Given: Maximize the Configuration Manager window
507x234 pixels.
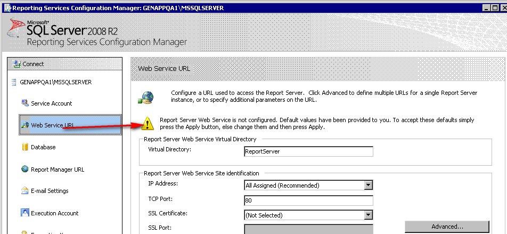Looking at the screenshot, I should [495, 8].
